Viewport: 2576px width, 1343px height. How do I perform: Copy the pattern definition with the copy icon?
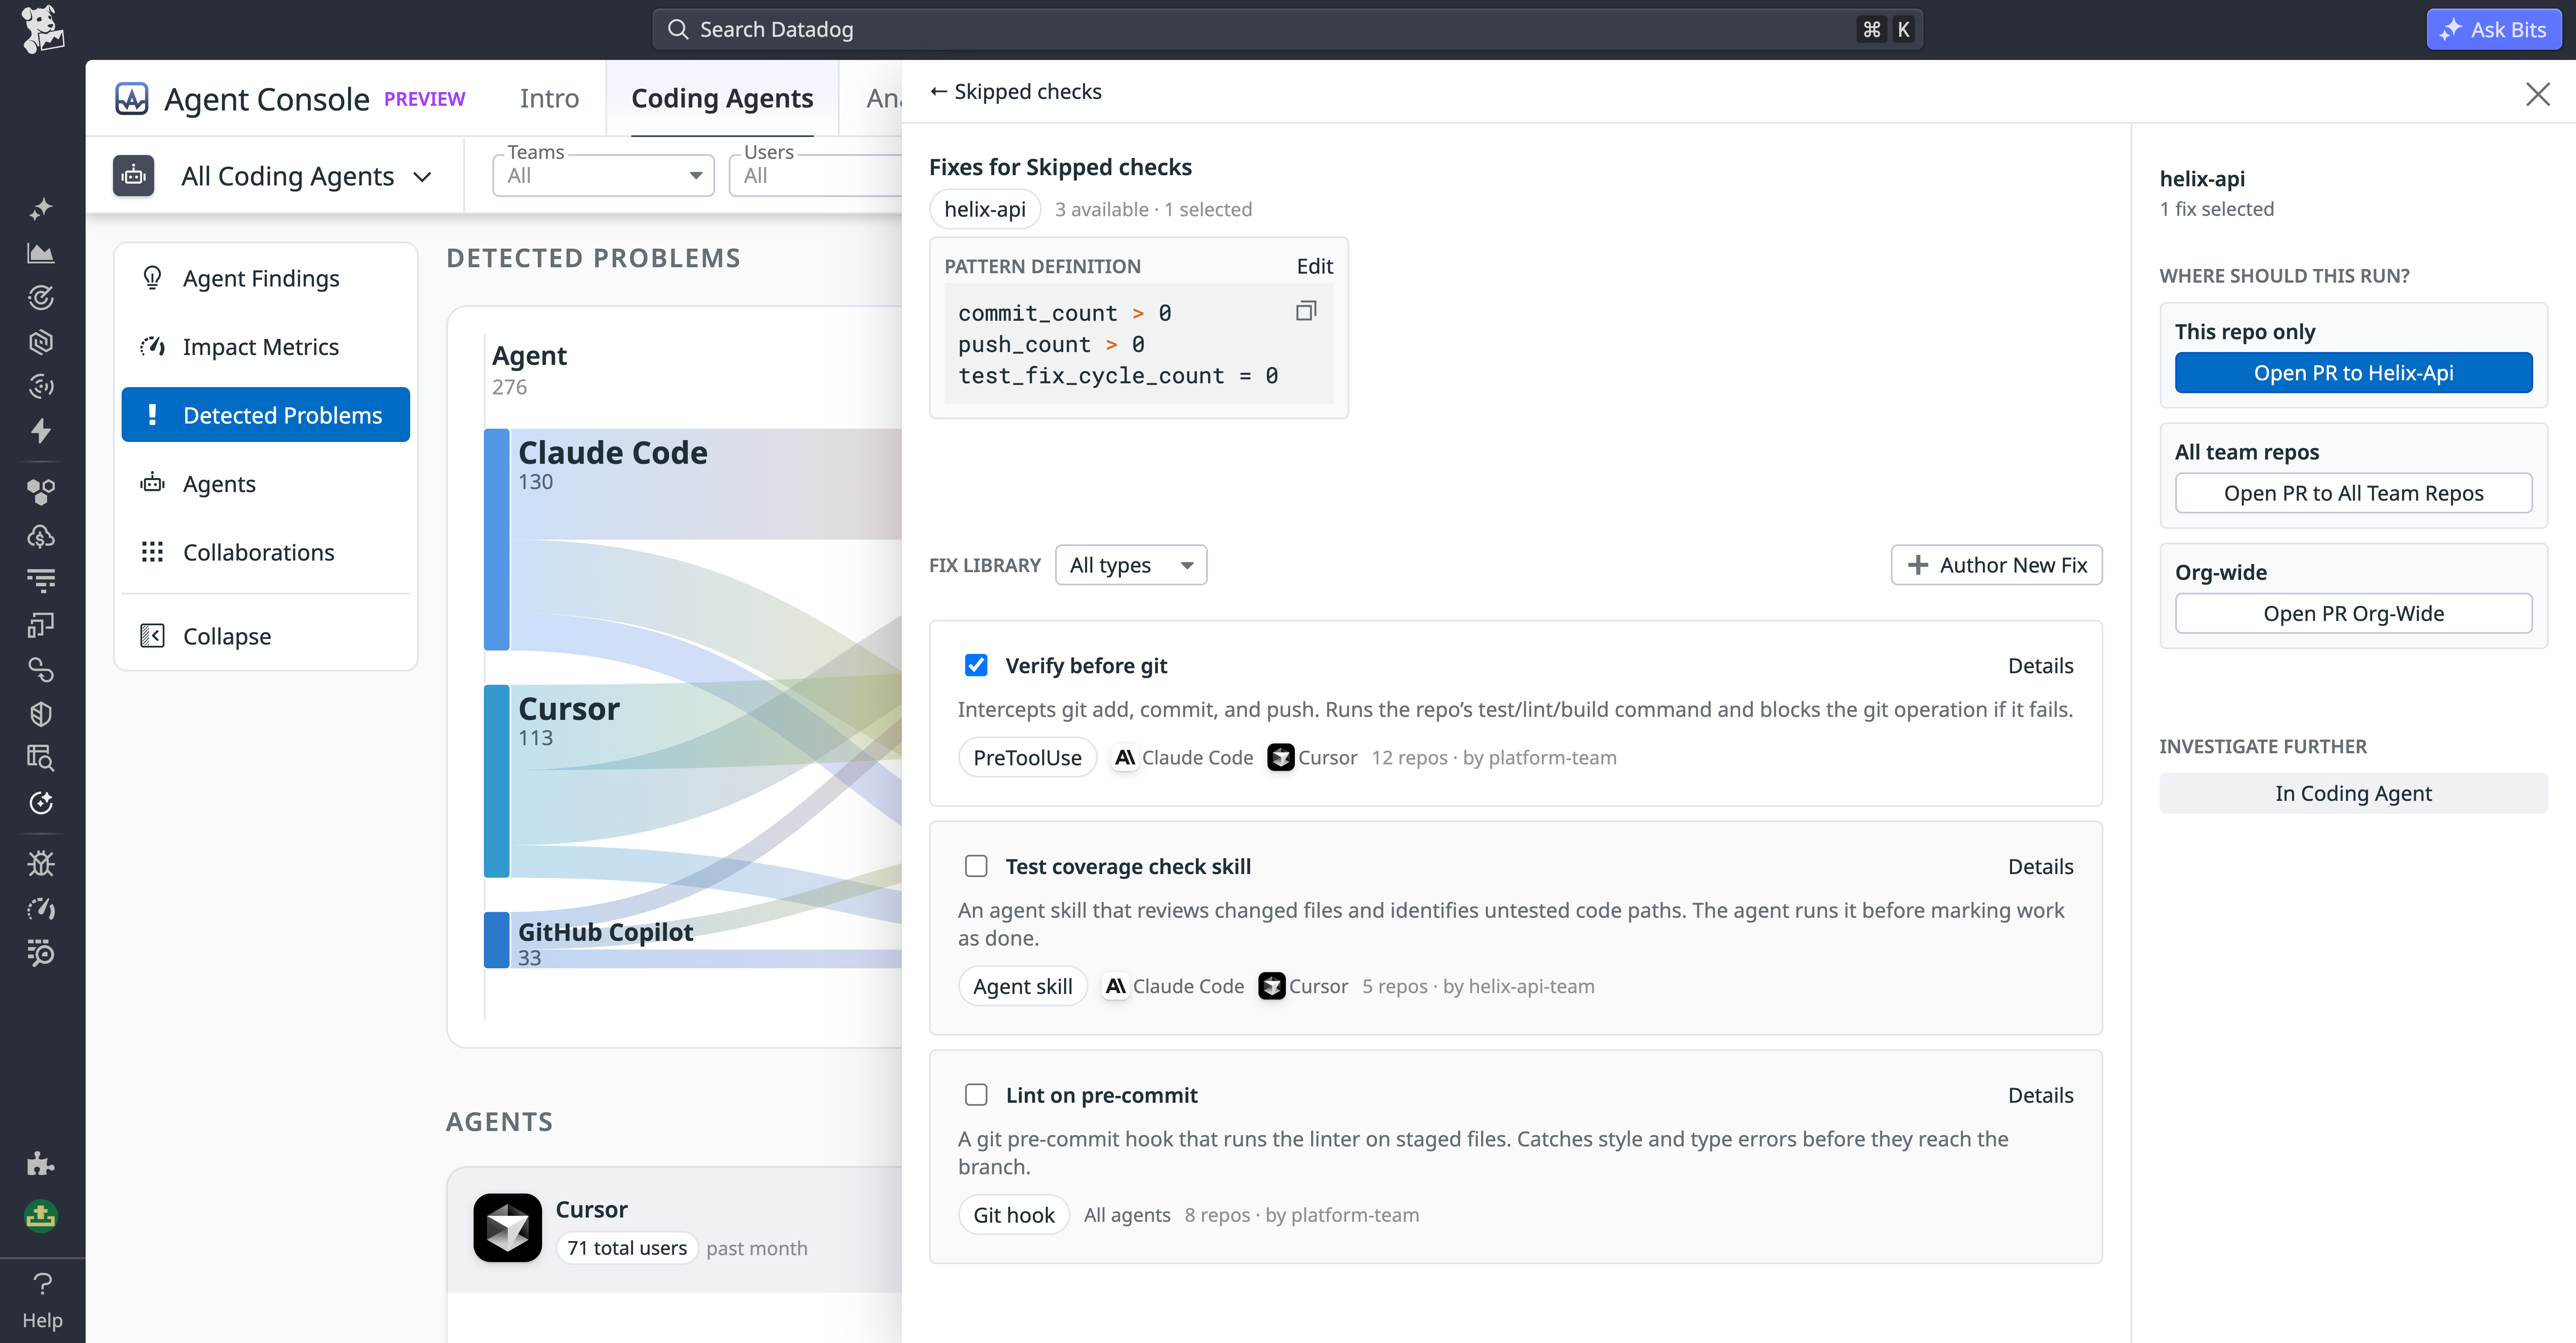(x=1305, y=311)
